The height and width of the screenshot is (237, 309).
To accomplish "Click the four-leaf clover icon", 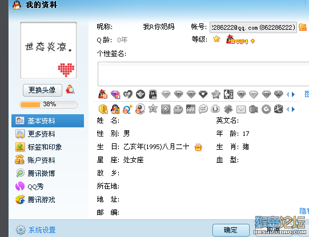I will click(228, 109).
